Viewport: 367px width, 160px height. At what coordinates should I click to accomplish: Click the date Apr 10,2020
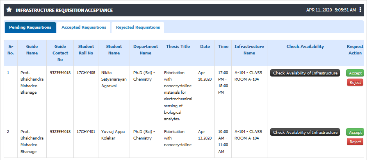coord(205,76)
